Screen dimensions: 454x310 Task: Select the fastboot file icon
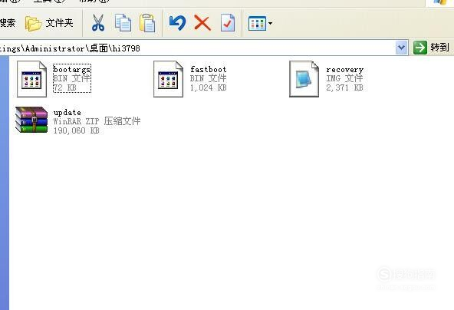coord(168,79)
